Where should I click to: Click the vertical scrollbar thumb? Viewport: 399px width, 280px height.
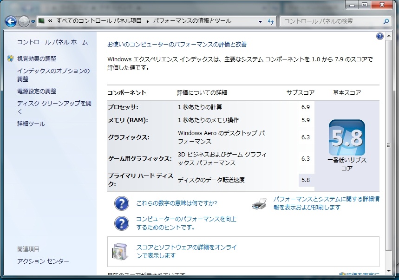click(389, 145)
